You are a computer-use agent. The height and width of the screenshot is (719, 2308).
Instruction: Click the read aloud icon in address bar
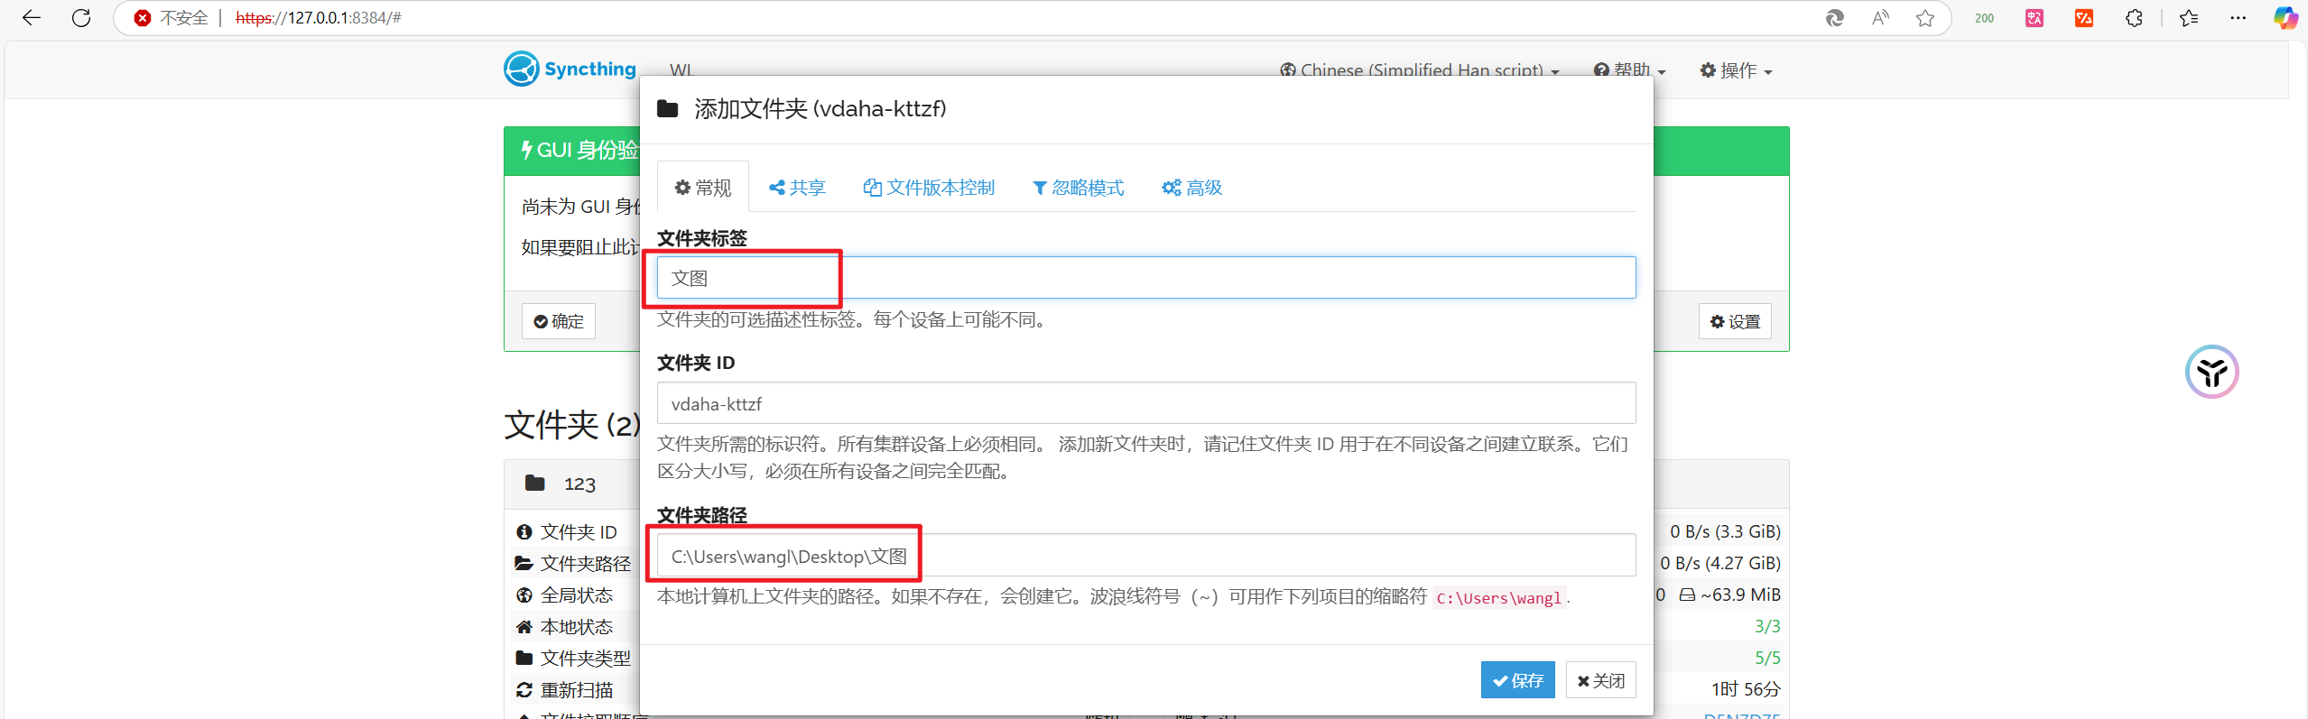[1880, 18]
